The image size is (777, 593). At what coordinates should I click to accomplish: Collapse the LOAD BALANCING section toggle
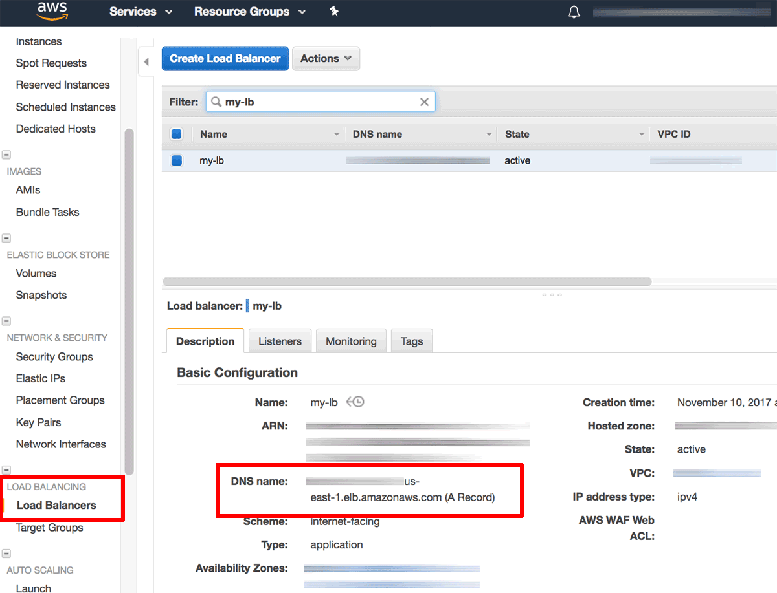click(6, 470)
